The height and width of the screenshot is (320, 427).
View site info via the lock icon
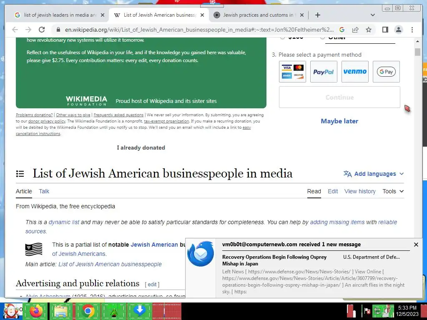coord(58,30)
